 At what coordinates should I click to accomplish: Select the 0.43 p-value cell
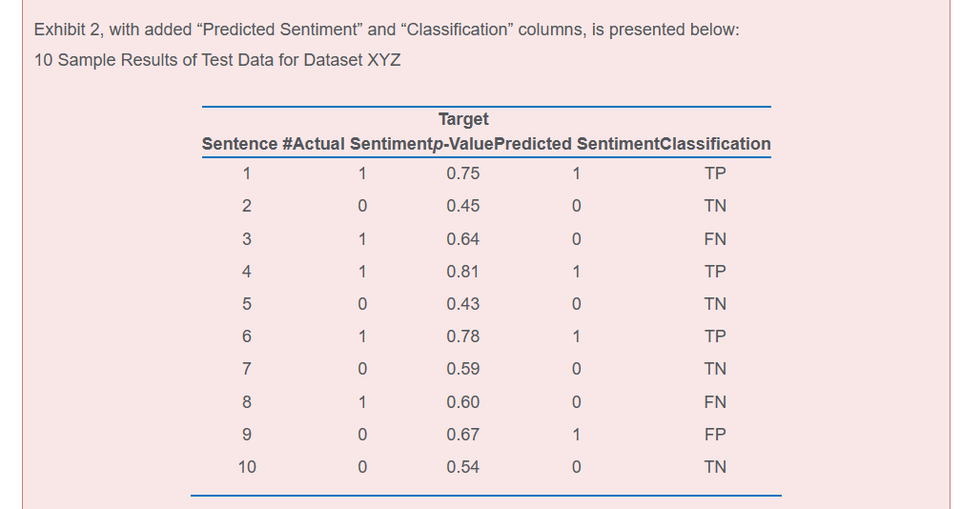463,304
